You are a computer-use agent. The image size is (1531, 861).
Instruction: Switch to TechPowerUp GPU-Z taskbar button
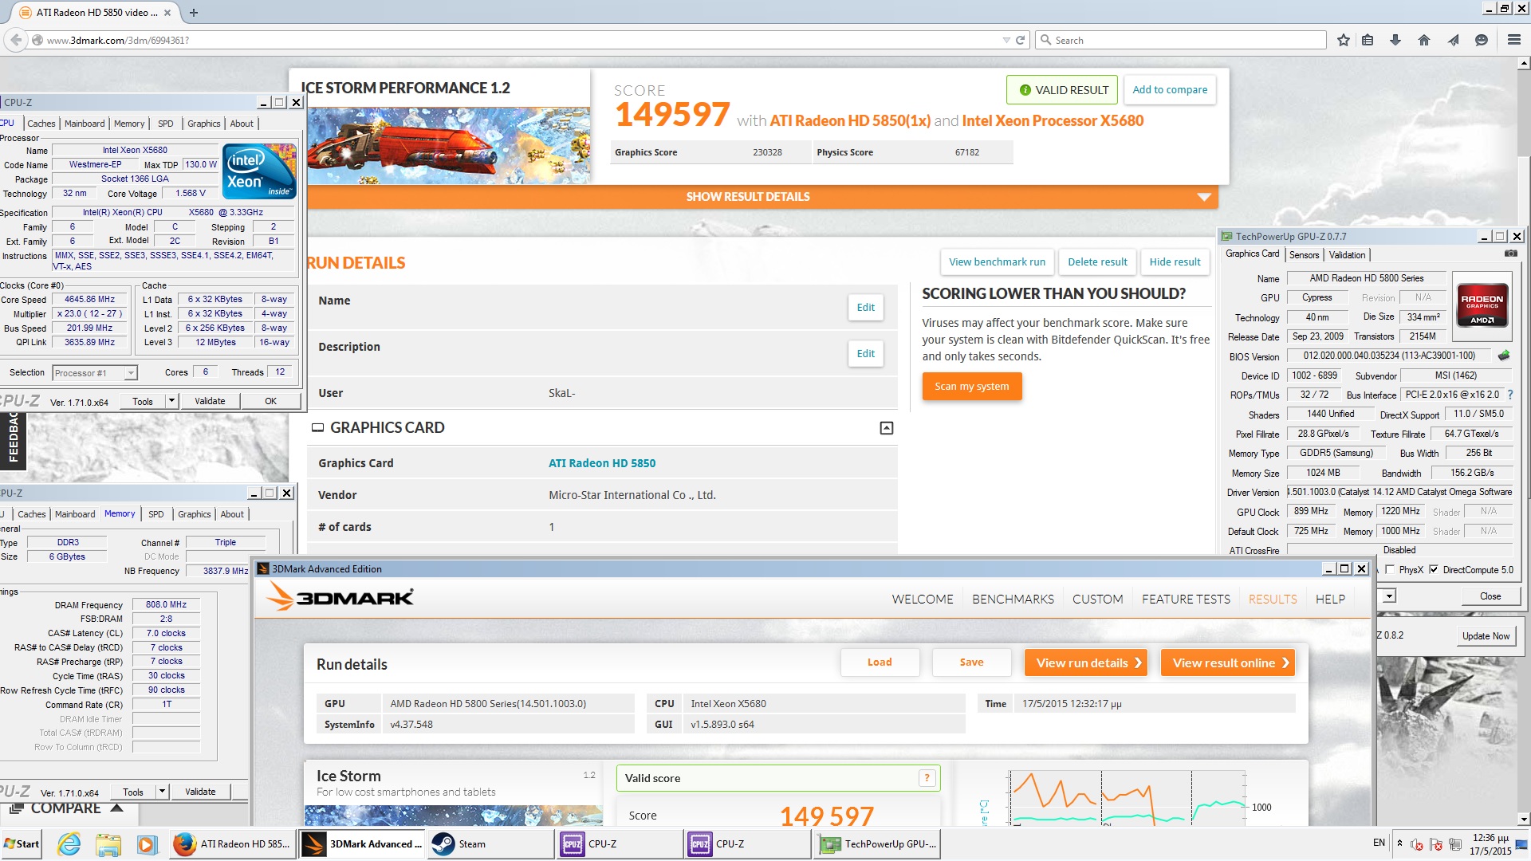click(x=877, y=843)
